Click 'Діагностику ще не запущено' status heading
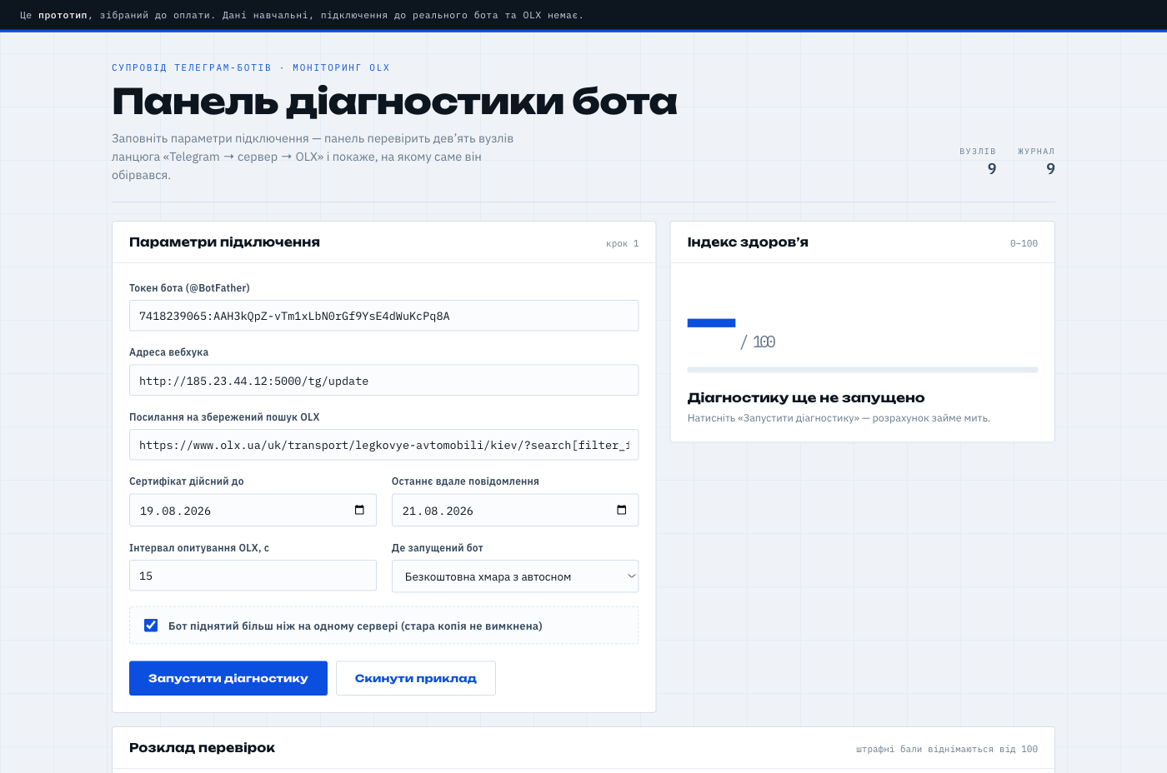 coord(806,398)
